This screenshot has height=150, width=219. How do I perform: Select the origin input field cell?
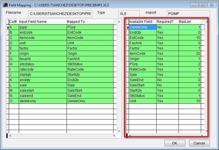43,54
